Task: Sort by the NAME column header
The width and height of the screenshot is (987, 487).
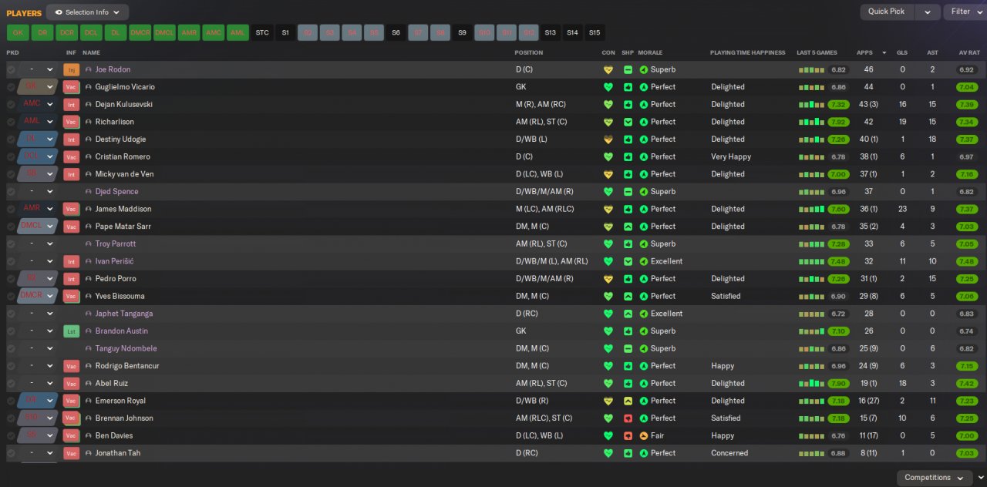Action: point(91,52)
